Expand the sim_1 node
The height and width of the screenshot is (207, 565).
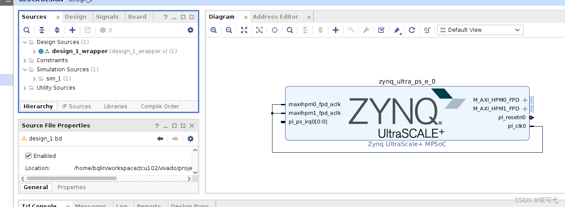[x=35, y=79]
